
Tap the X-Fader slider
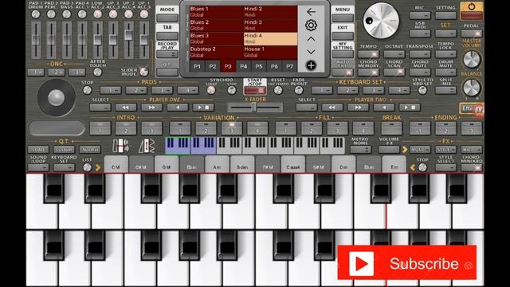click(255, 107)
